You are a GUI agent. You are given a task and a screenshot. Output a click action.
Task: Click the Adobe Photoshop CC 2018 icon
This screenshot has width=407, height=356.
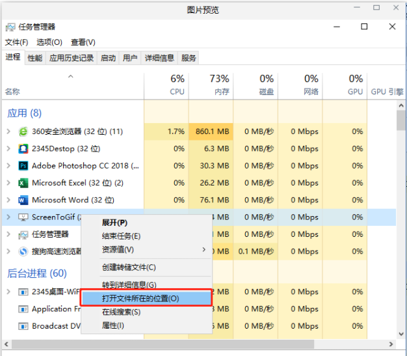pyautogui.click(x=23, y=166)
